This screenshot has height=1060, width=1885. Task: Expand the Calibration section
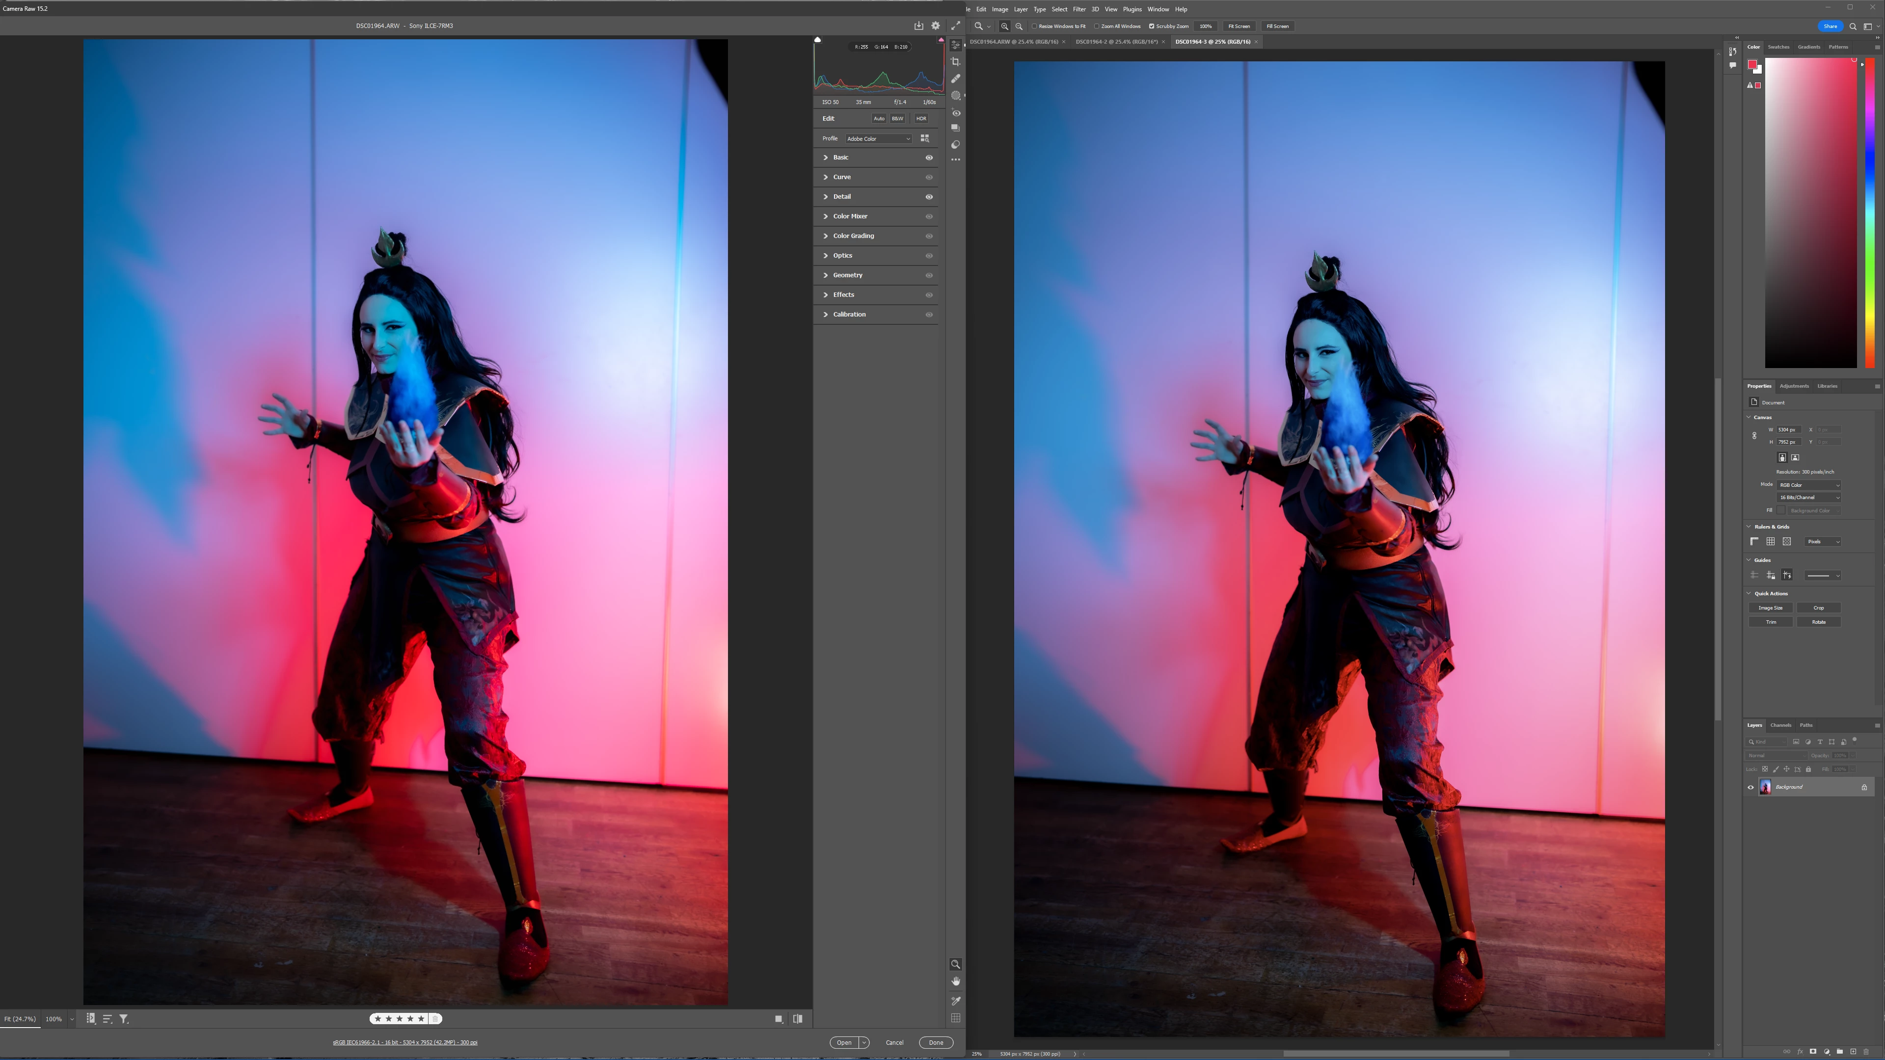(849, 315)
